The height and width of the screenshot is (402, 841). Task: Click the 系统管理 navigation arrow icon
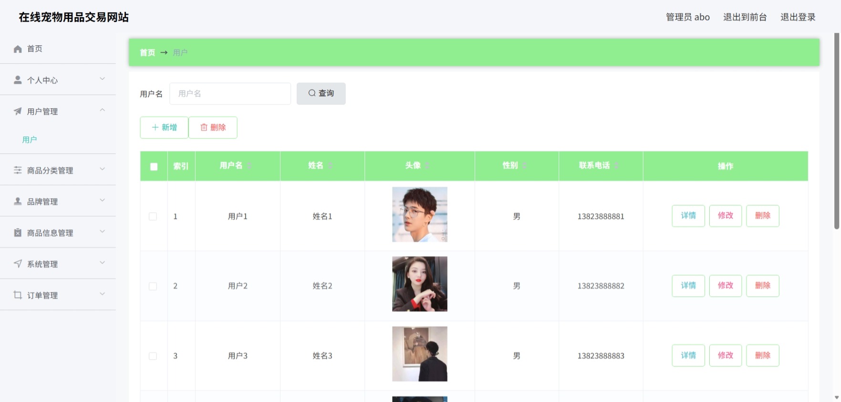point(18,263)
